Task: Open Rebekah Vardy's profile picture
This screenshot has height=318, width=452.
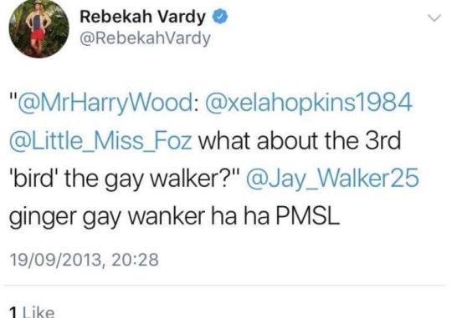Action: [x=39, y=28]
